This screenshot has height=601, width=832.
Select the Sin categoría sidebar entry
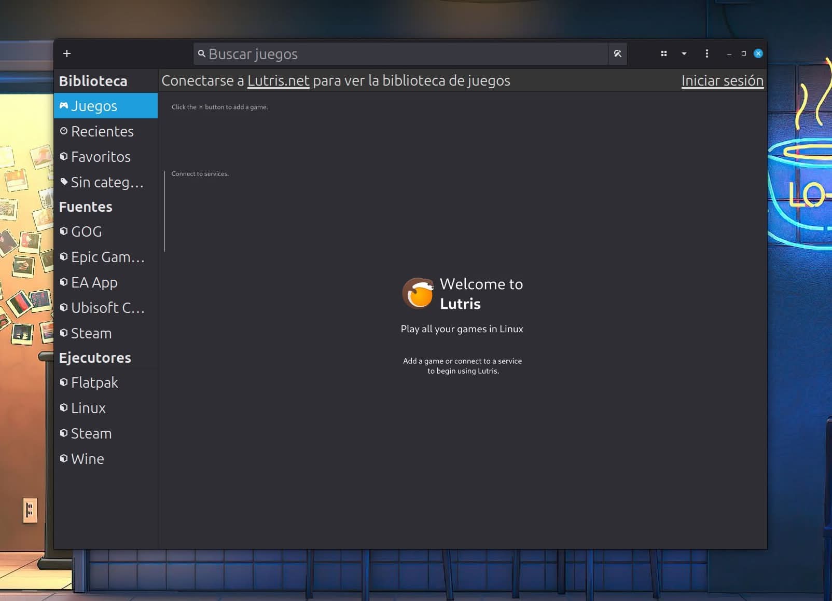pos(106,182)
